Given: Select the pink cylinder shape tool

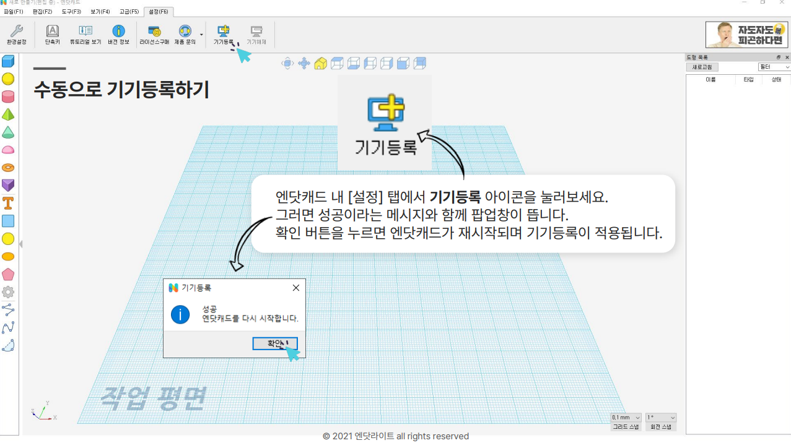Looking at the screenshot, I should (x=8, y=97).
